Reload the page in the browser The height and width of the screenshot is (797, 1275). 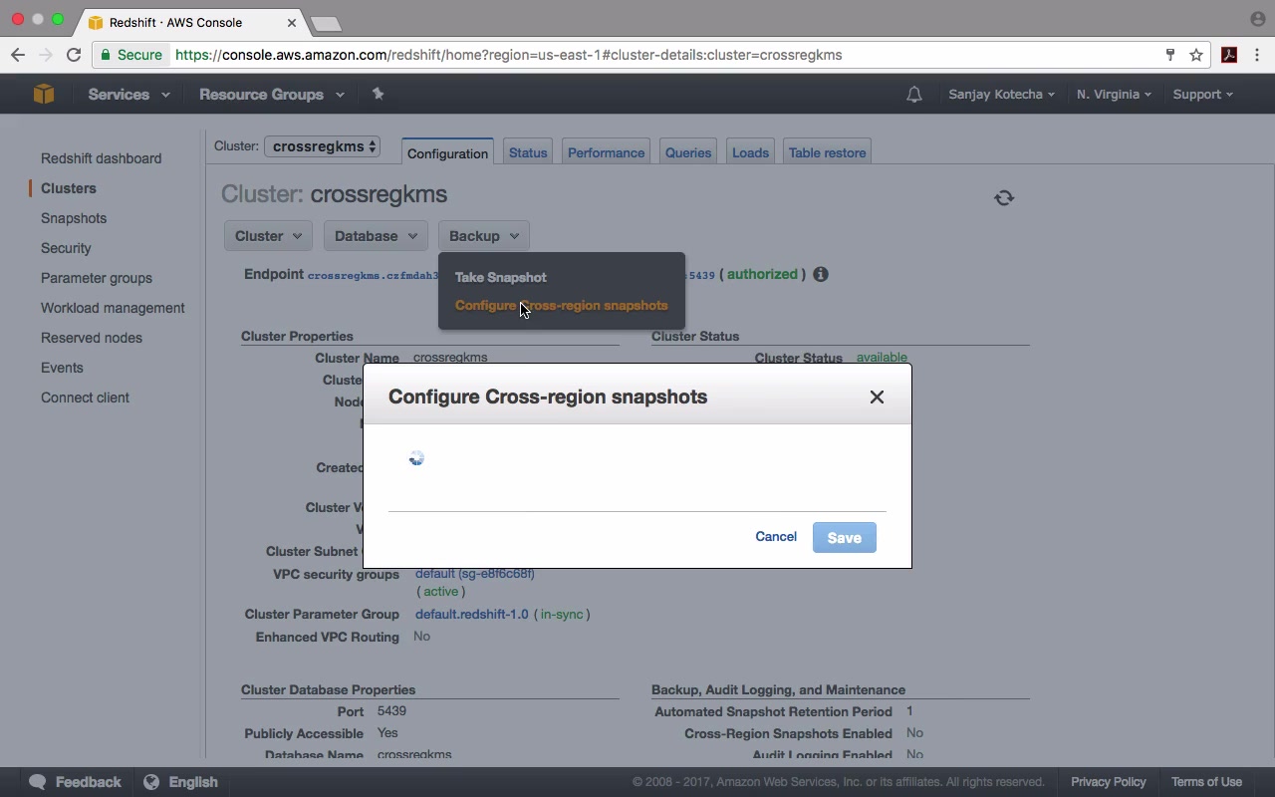point(74,55)
